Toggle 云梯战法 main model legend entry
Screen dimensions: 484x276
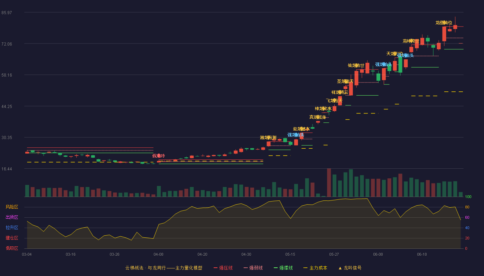pyautogui.click(x=164, y=268)
